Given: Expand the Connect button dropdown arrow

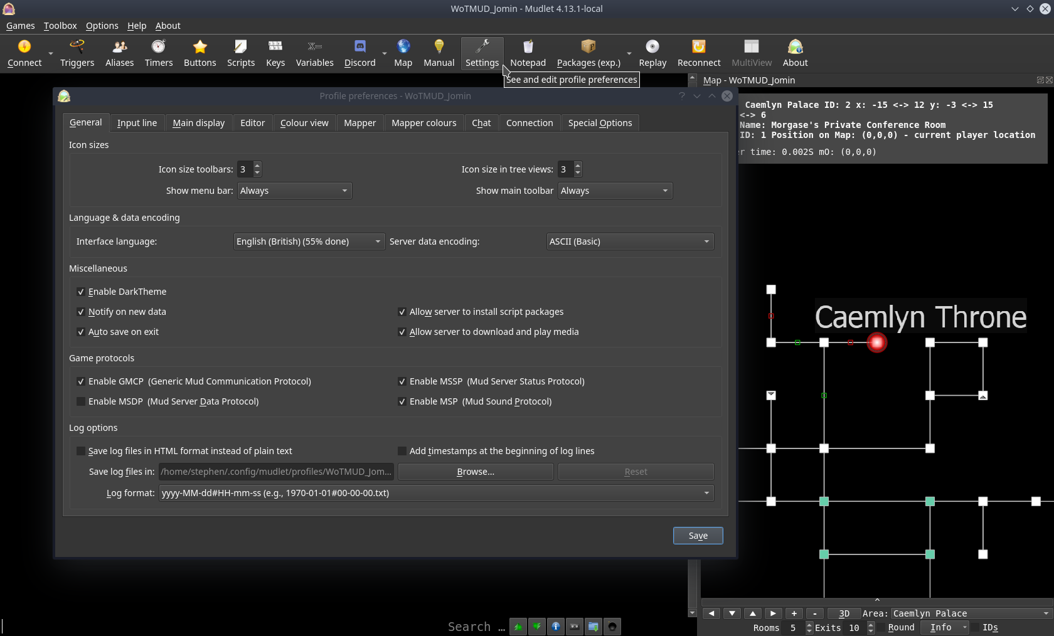Looking at the screenshot, I should pos(51,54).
